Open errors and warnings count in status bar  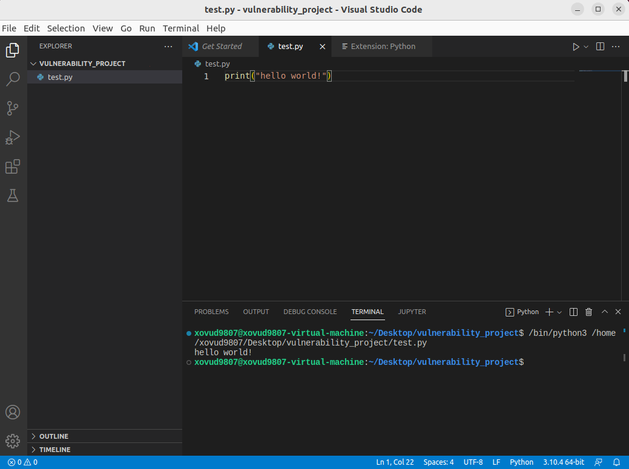pyautogui.click(x=22, y=462)
